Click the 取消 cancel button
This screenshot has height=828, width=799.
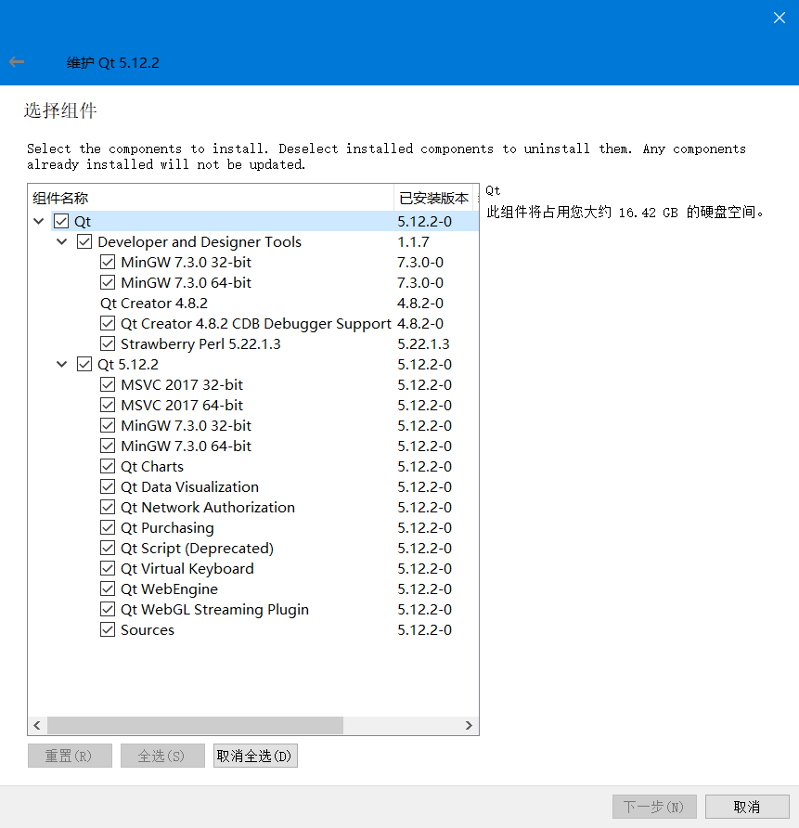[x=747, y=807]
